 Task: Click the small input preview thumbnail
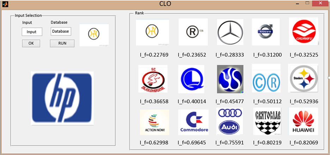coord(94,35)
